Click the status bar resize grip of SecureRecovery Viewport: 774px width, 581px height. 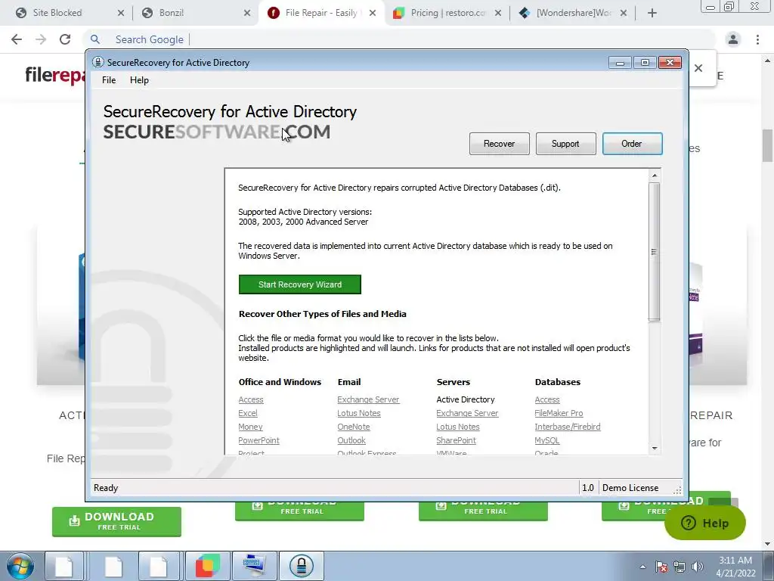(x=677, y=489)
